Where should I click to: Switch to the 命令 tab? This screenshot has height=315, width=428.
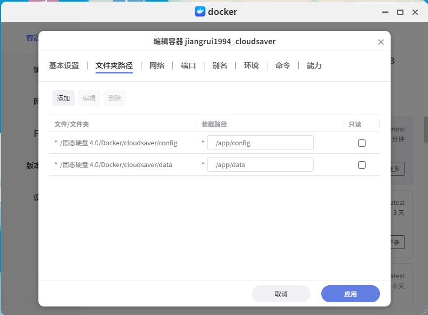tap(282, 65)
